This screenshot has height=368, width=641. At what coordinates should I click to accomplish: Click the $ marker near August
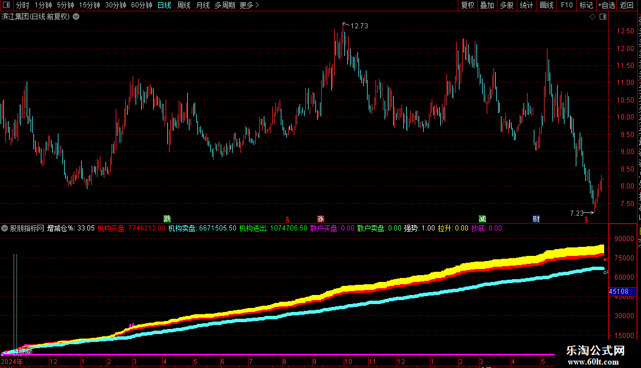click(288, 220)
